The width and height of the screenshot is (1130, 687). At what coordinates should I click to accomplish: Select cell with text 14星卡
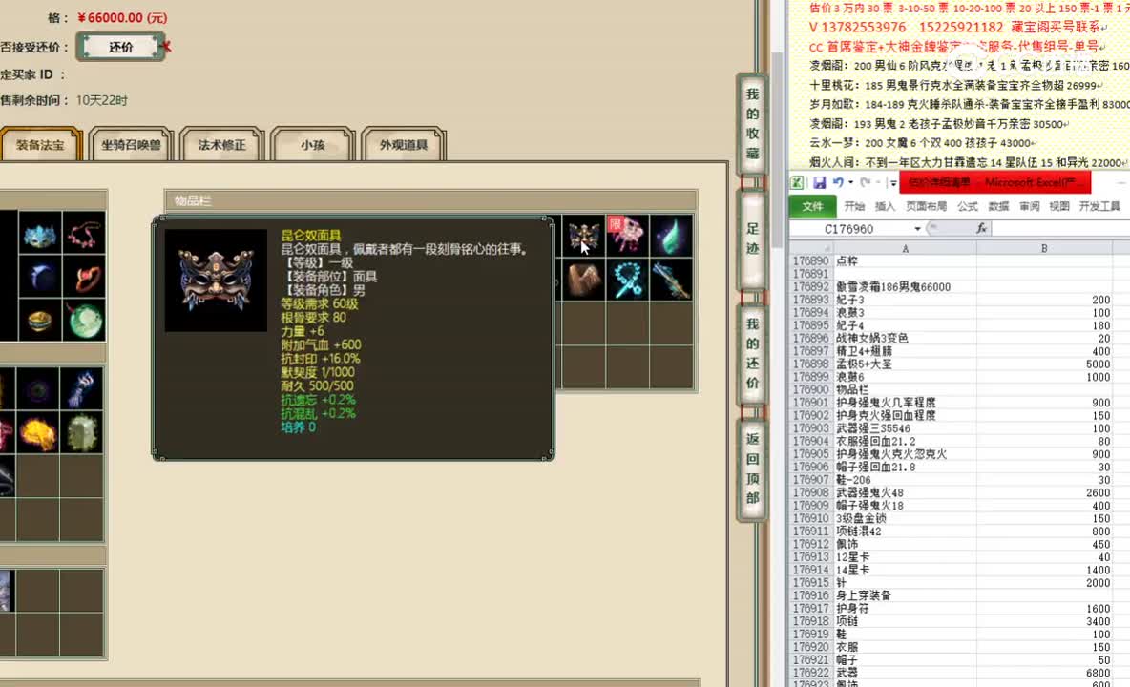905,570
